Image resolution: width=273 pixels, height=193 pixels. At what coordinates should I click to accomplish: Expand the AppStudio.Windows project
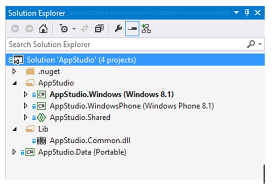(26, 94)
